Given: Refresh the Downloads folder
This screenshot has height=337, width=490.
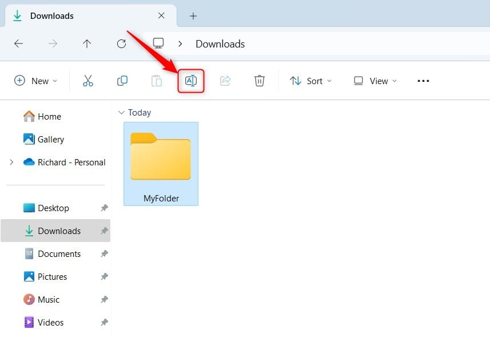Looking at the screenshot, I should 121,43.
